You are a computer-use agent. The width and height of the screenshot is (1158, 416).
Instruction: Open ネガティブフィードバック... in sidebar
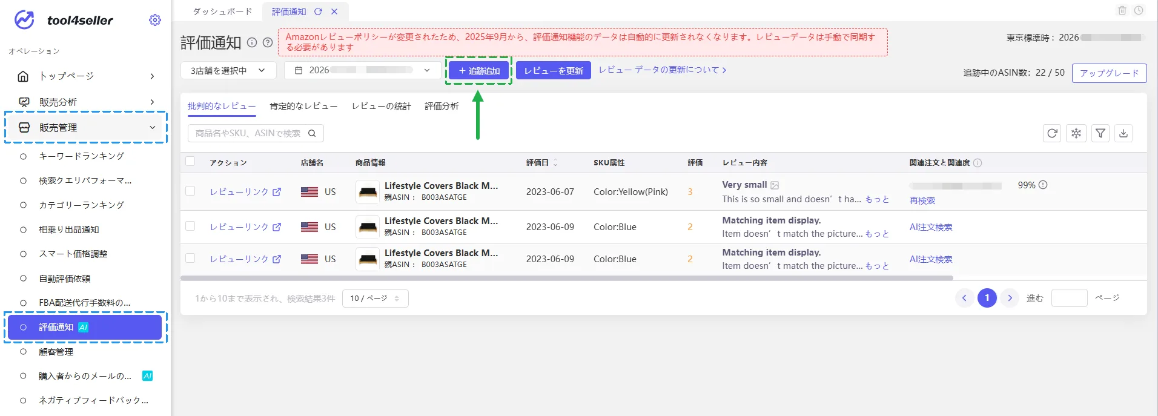[93, 400]
